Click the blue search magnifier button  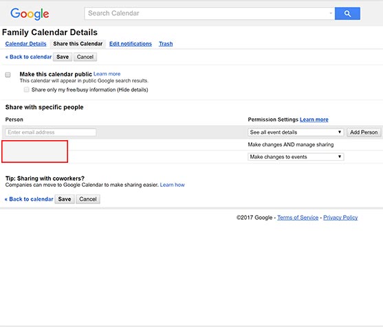(x=347, y=14)
